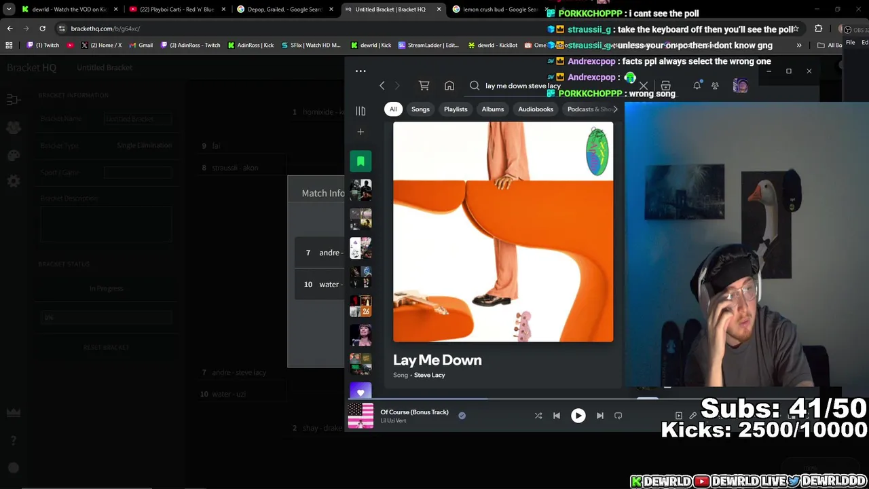This screenshot has width=869, height=489.
Task: Switch to Depop, Grailed Google Search tab
Action: (x=284, y=10)
